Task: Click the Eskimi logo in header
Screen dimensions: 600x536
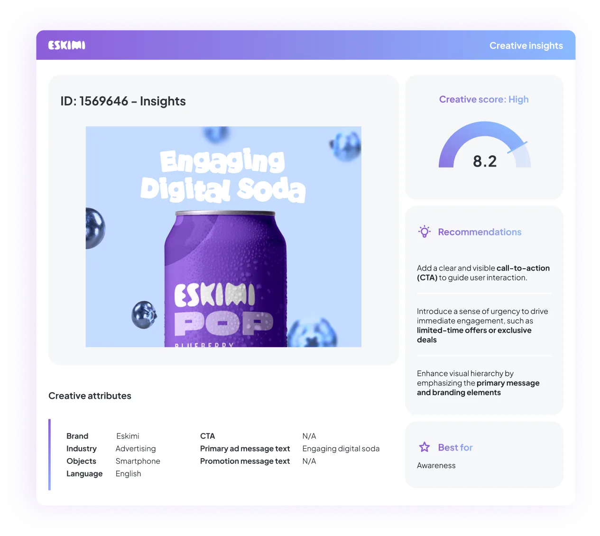Action: click(x=67, y=46)
